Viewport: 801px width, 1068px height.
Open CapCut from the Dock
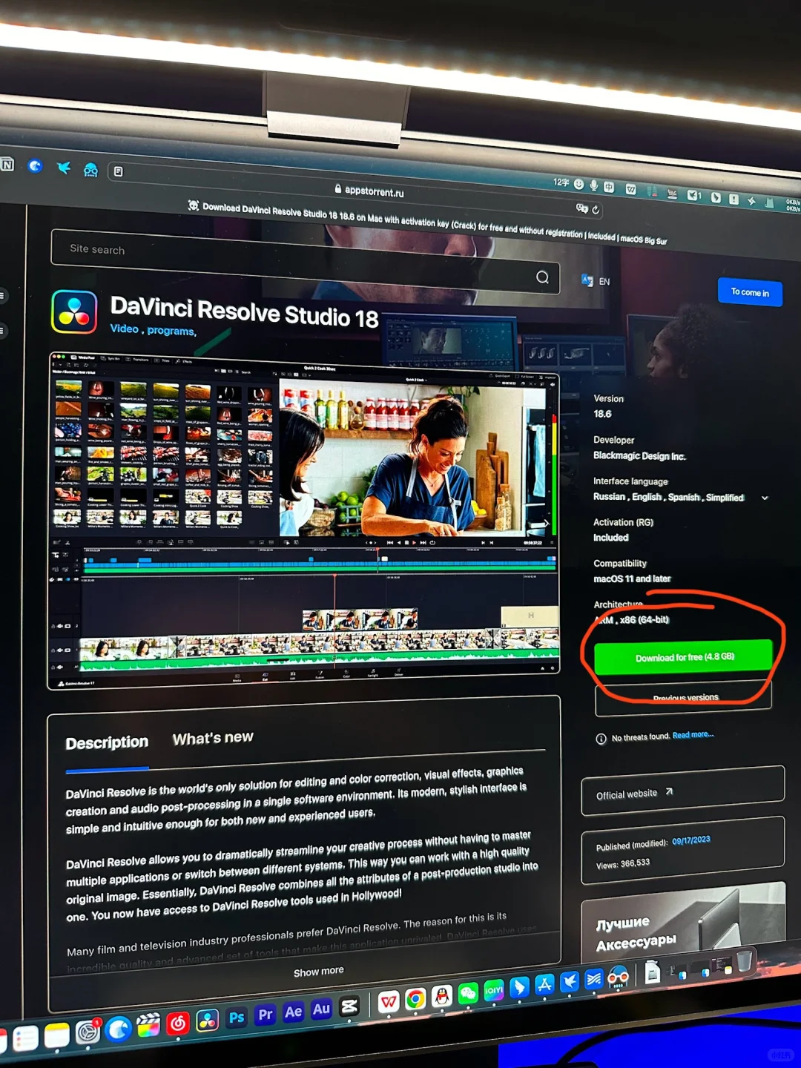coord(349,1006)
